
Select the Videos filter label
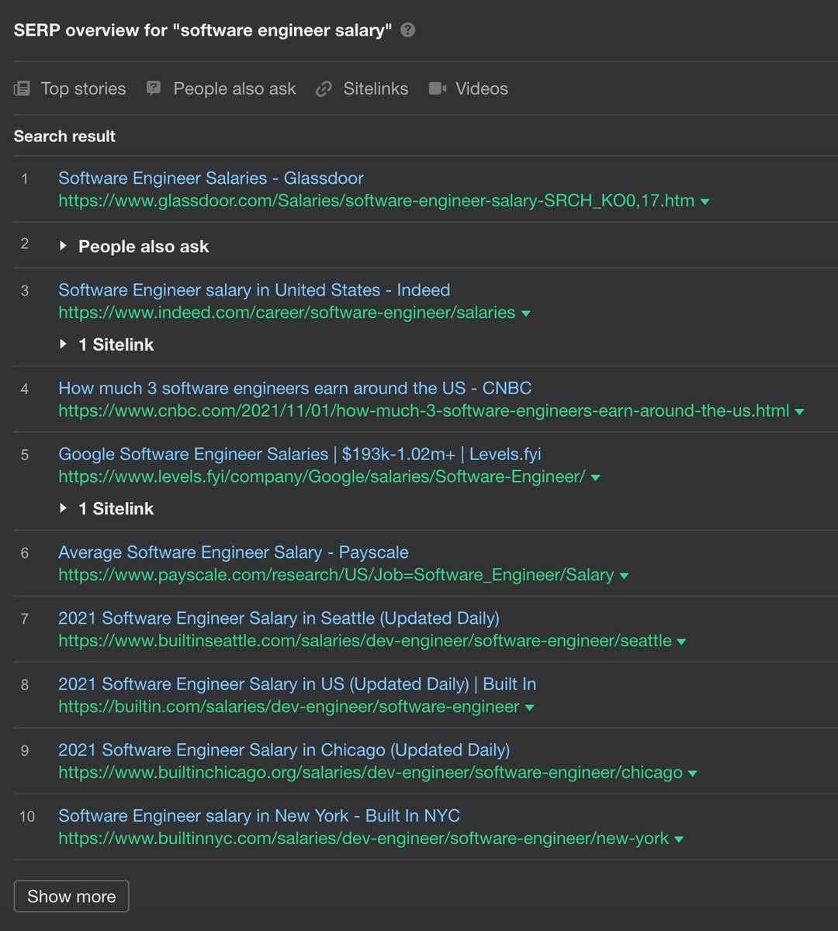click(x=482, y=88)
